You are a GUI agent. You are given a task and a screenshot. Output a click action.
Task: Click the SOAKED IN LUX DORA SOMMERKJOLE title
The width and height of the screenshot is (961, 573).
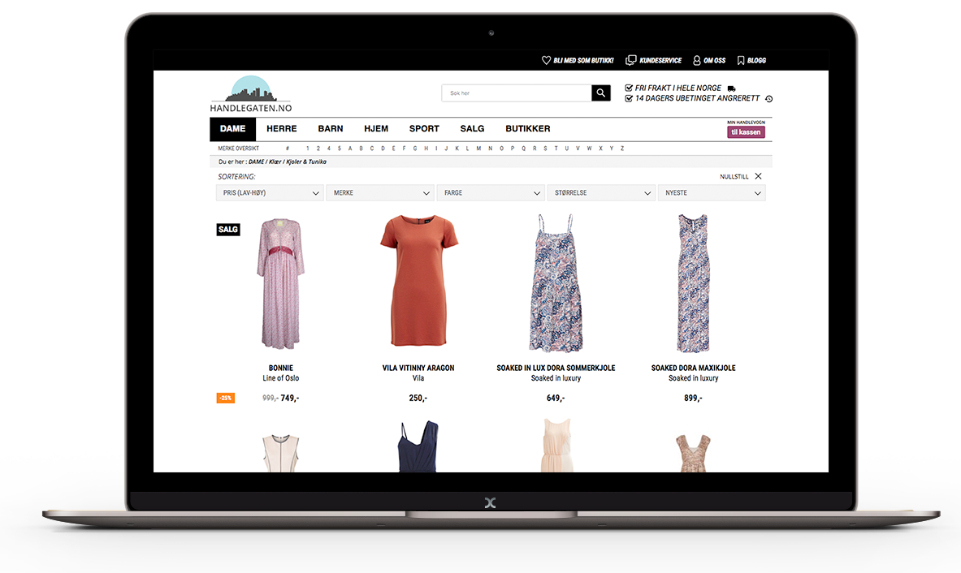pos(556,368)
